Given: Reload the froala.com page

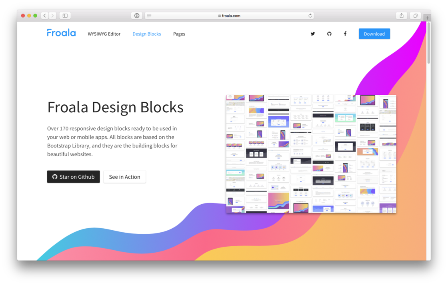Looking at the screenshot, I should [310, 16].
